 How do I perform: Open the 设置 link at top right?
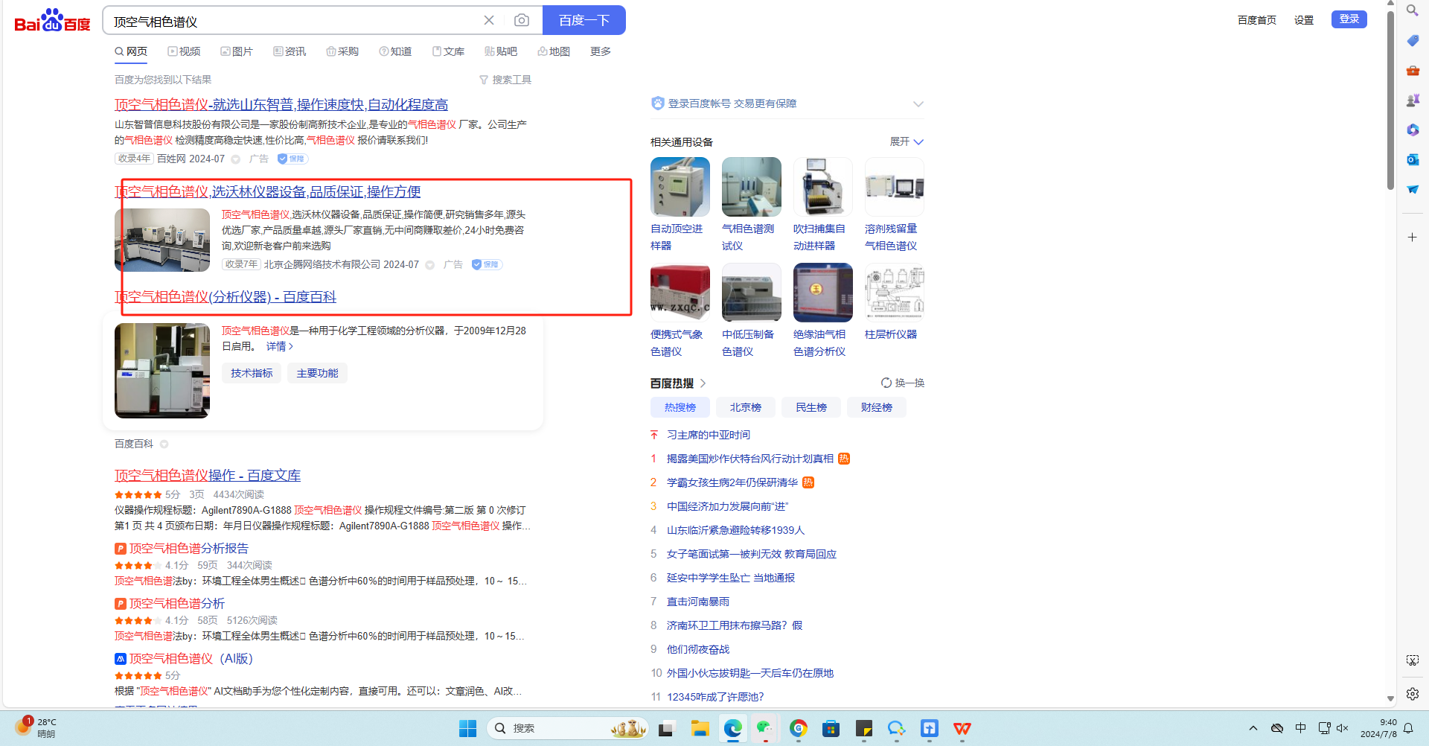click(x=1304, y=20)
